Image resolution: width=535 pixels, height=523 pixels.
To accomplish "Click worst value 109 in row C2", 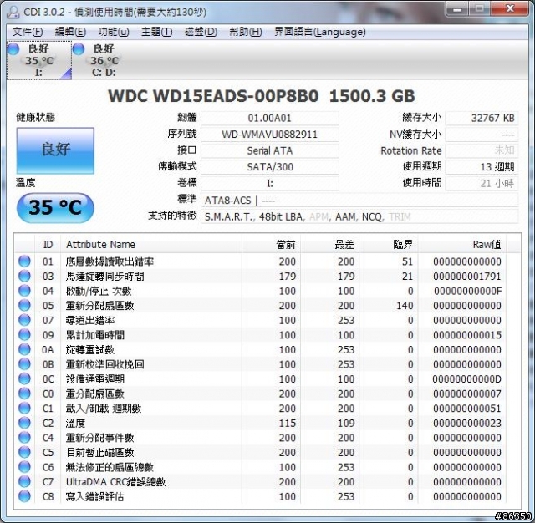I will [346, 423].
